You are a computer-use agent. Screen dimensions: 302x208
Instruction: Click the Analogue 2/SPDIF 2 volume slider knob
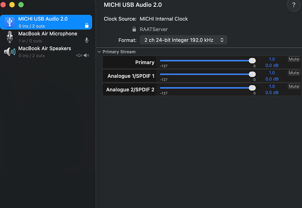tap(252, 88)
